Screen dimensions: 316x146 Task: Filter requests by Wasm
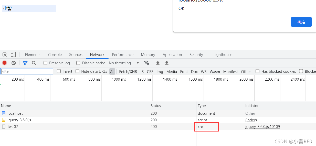(x=215, y=72)
